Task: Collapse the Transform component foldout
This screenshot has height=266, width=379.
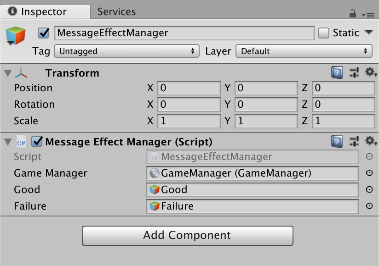Action: click(x=8, y=73)
